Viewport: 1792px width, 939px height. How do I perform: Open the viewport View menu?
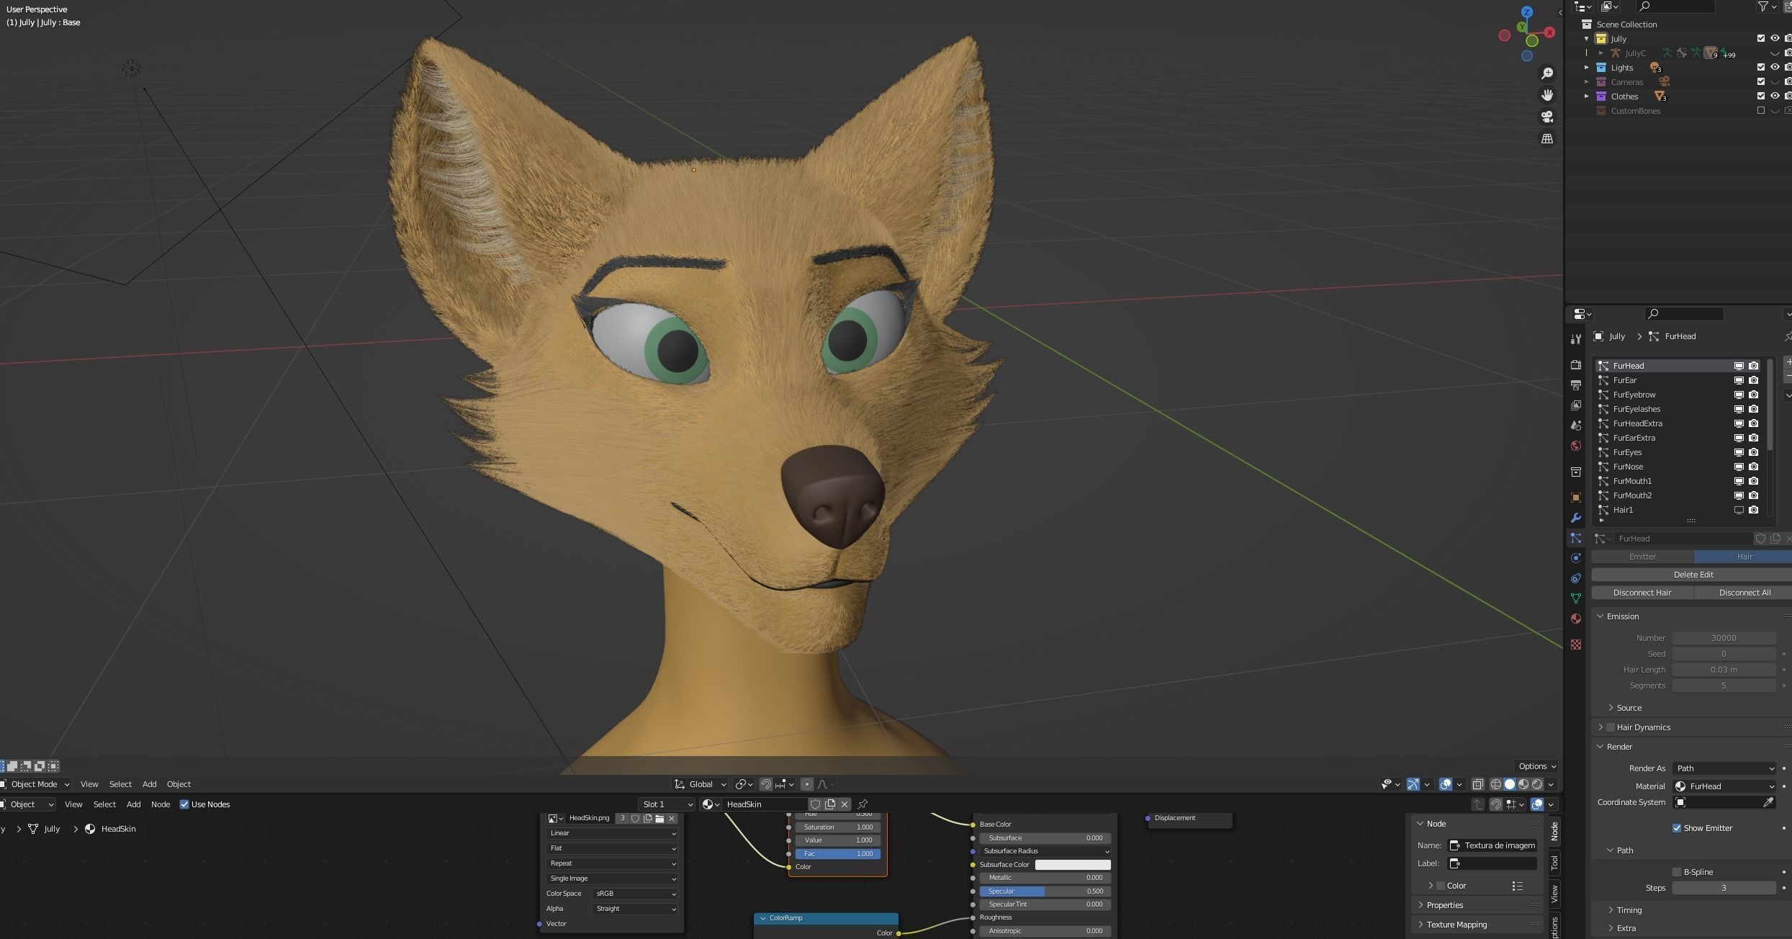pyautogui.click(x=89, y=784)
